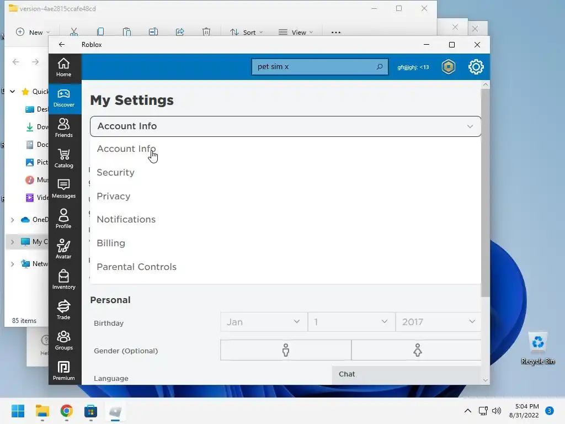Open the birthday year 2017 dropdown
The width and height of the screenshot is (565, 424).
click(439, 322)
